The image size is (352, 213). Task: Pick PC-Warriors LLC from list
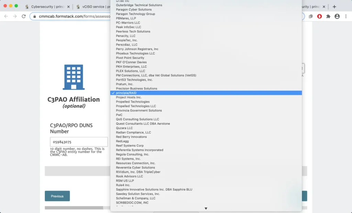pyautogui.click(x=206, y=23)
